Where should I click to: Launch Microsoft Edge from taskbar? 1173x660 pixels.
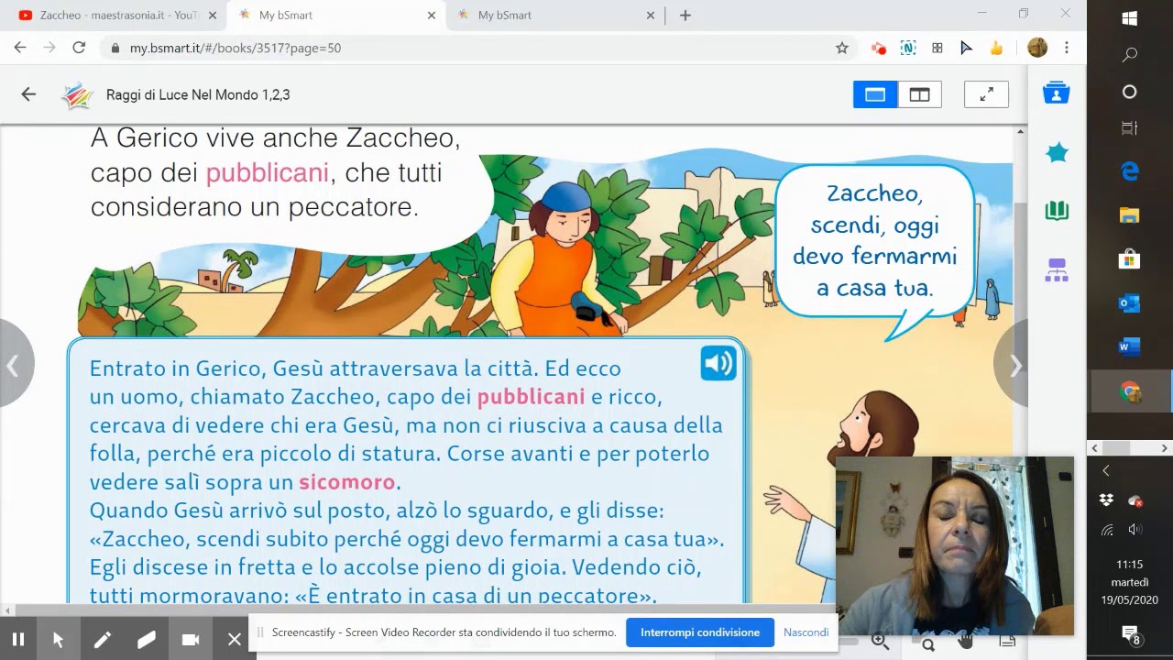(1129, 171)
